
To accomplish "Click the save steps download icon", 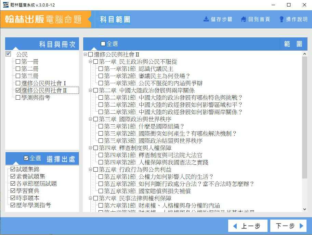I will (206, 19).
